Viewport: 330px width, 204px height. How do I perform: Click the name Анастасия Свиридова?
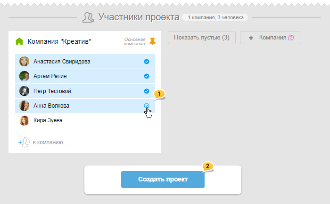point(62,62)
